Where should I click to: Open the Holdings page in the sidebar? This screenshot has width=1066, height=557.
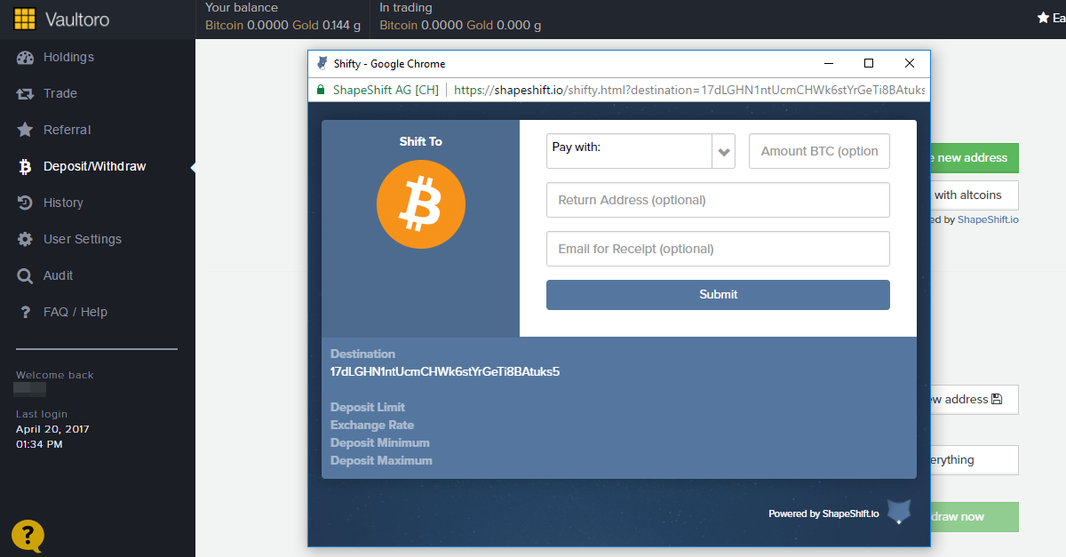tap(68, 57)
